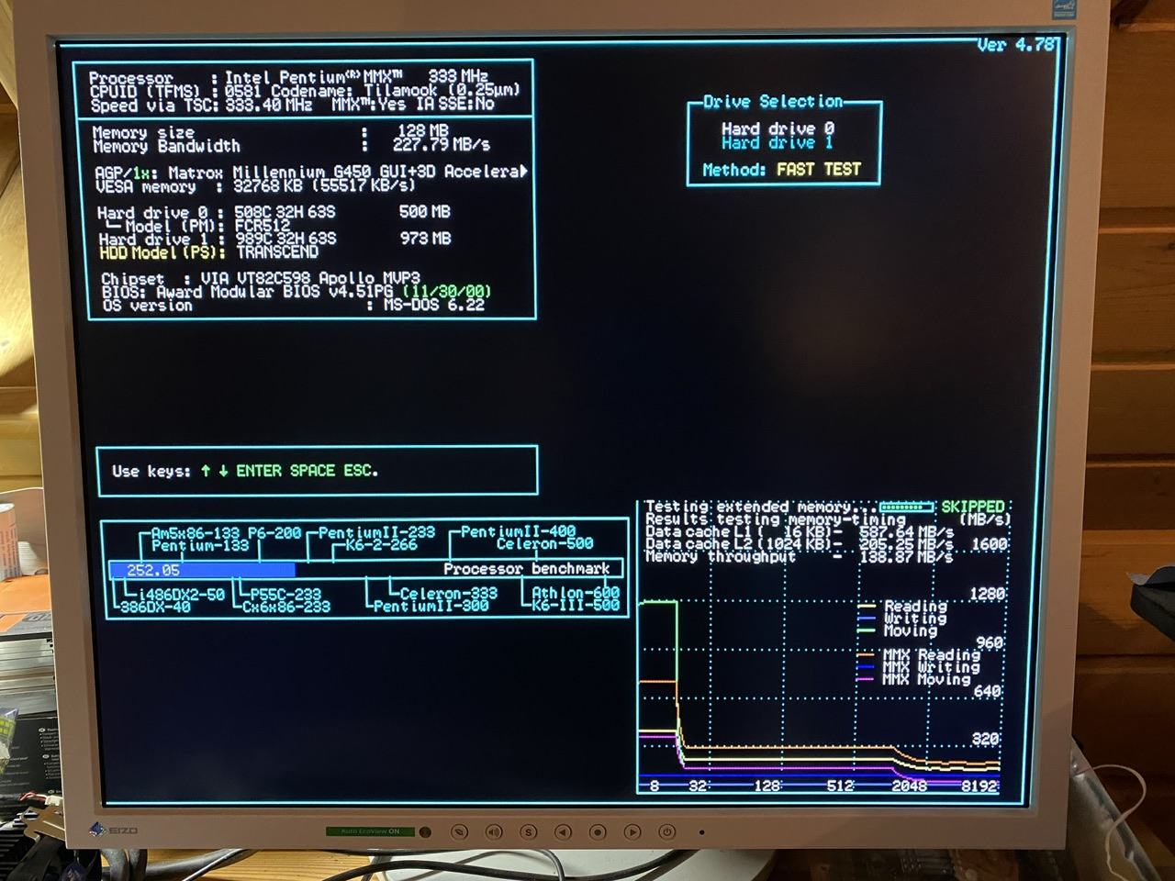
Task: Click the P55C-233 benchmark marker
Action: tap(285, 595)
